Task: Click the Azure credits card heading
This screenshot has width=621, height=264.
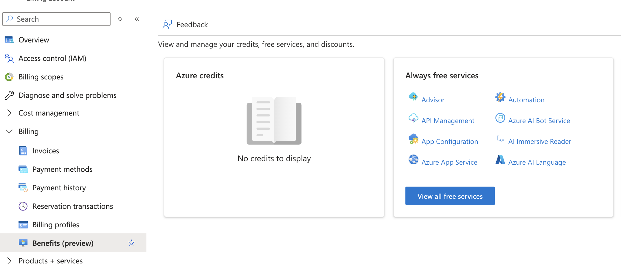Action: coord(200,76)
